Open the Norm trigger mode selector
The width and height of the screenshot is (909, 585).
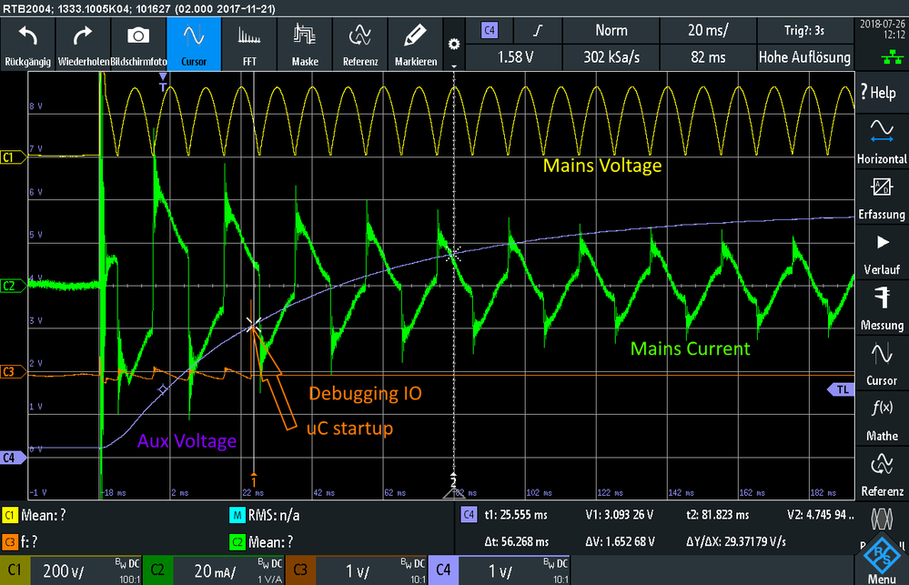pos(611,30)
